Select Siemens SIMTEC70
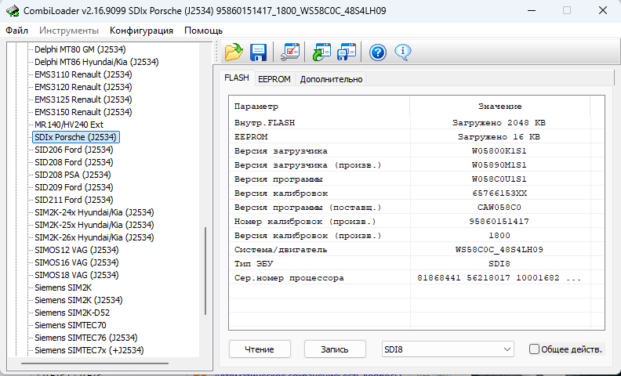 coord(71,325)
